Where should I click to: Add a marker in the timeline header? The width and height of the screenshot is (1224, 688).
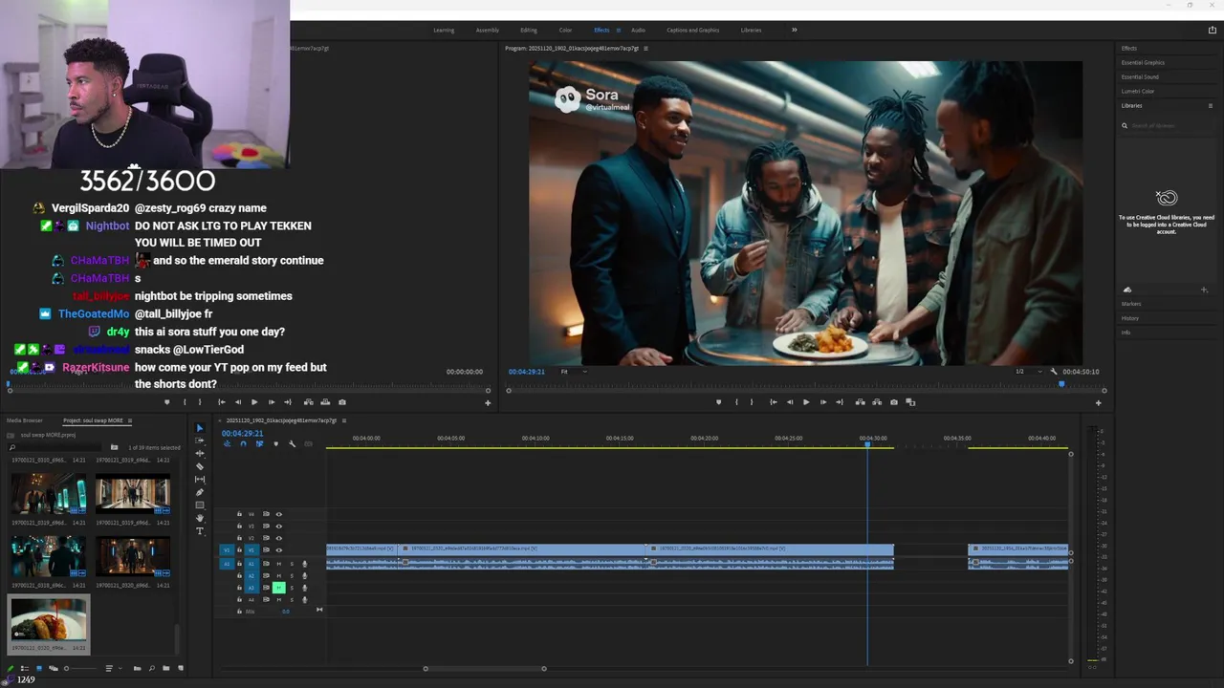point(276,443)
